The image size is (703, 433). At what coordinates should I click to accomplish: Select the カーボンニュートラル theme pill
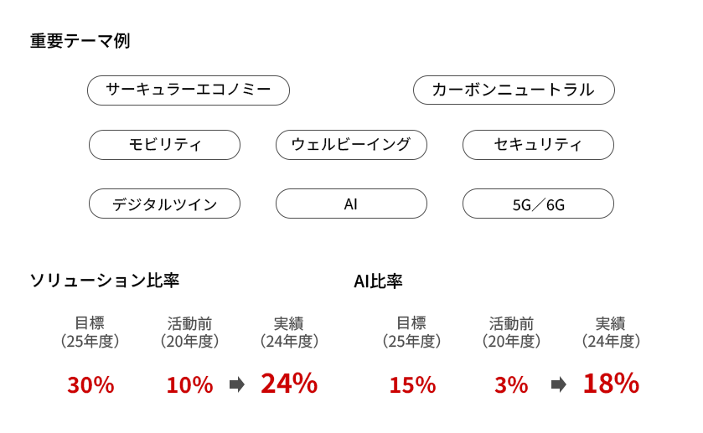[514, 90]
